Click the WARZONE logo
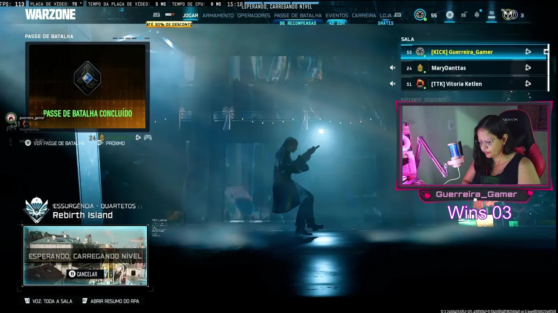The width and height of the screenshot is (558, 313). [x=51, y=14]
